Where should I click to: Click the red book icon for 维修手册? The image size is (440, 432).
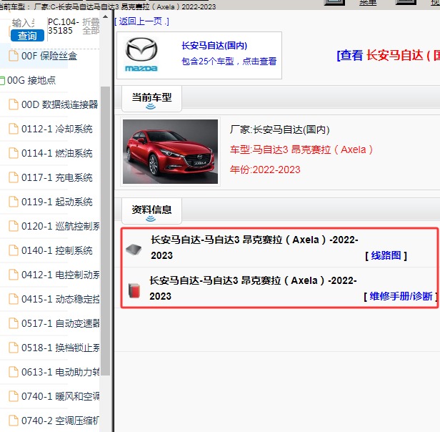click(134, 290)
